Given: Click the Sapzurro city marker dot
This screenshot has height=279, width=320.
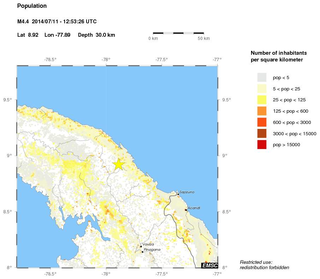Looking at the screenshot, I should (178, 194).
